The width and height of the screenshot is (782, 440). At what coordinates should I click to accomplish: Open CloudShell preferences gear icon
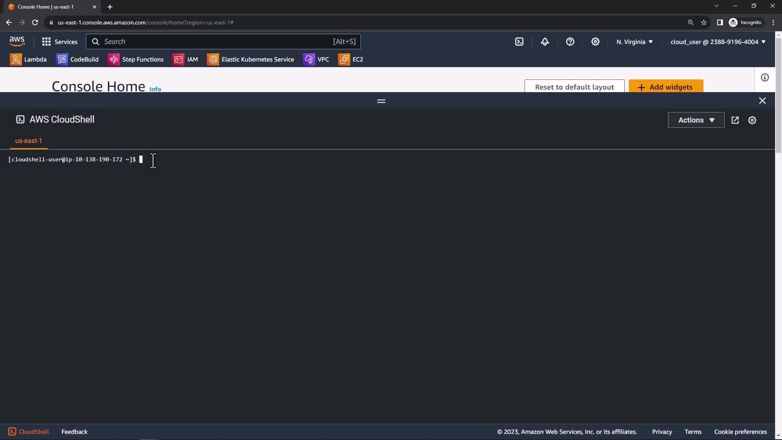(752, 120)
